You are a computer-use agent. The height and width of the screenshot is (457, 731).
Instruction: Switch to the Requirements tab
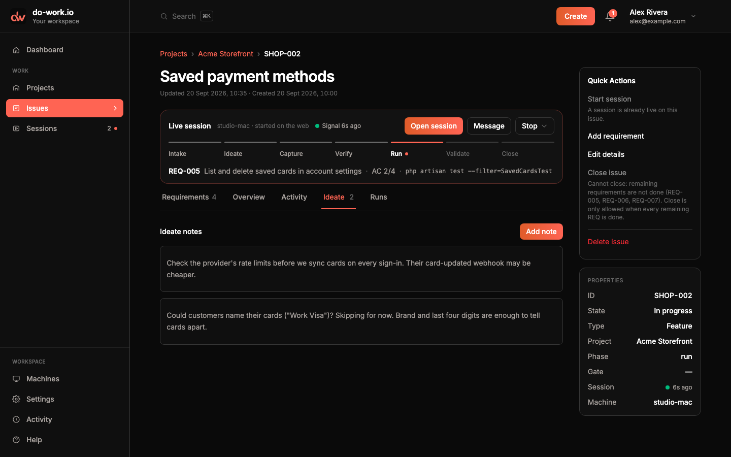189,197
